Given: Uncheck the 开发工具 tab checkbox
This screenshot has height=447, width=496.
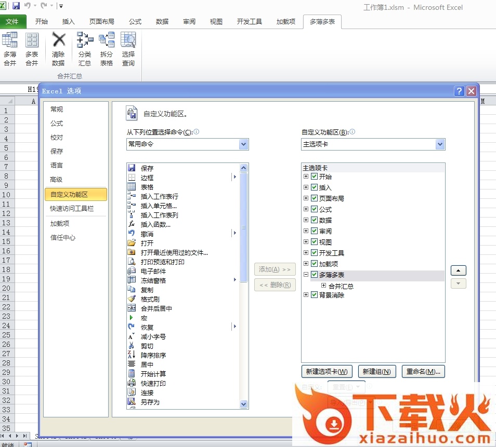Looking at the screenshot, I should pos(314,253).
